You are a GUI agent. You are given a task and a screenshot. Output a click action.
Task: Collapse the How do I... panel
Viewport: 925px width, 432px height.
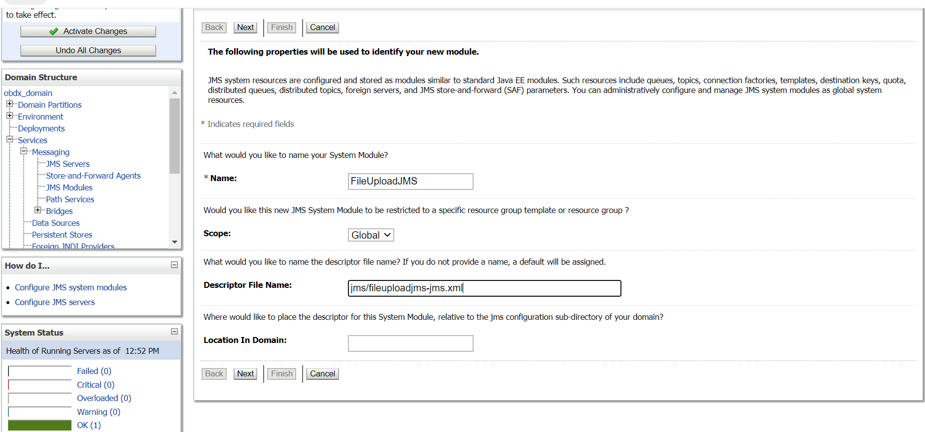coord(174,265)
